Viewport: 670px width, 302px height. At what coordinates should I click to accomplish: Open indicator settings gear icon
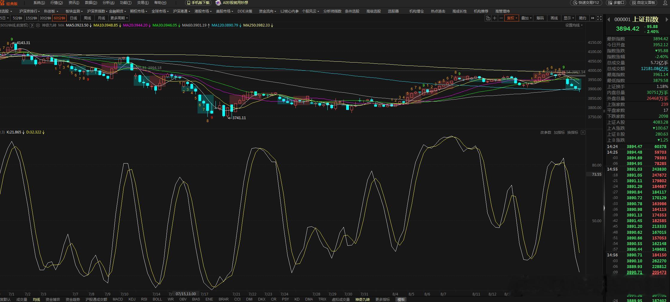point(38,25)
